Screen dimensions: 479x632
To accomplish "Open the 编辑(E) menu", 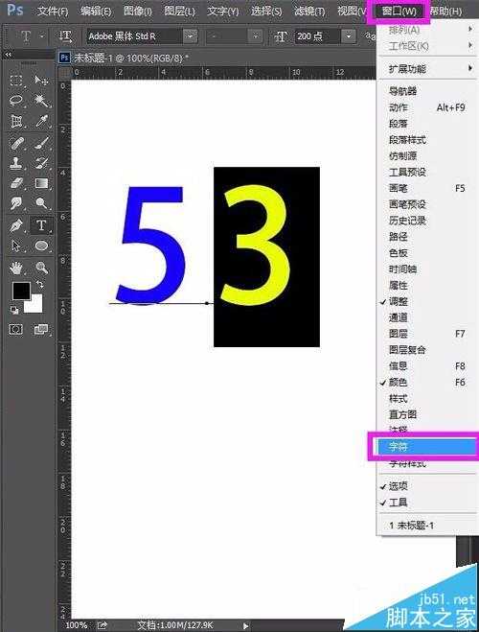I will 96,11.
